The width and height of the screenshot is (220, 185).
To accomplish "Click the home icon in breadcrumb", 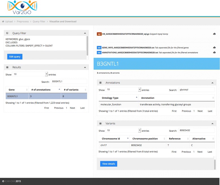I will click(3, 21).
